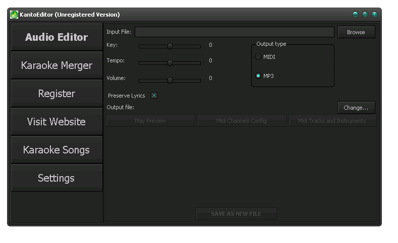
Task: Close the KantoEditor window
Action: coord(374,15)
